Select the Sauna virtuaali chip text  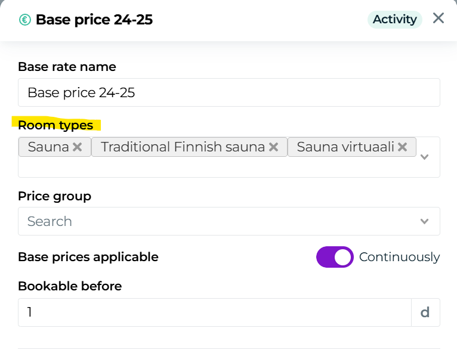click(345, 147)
